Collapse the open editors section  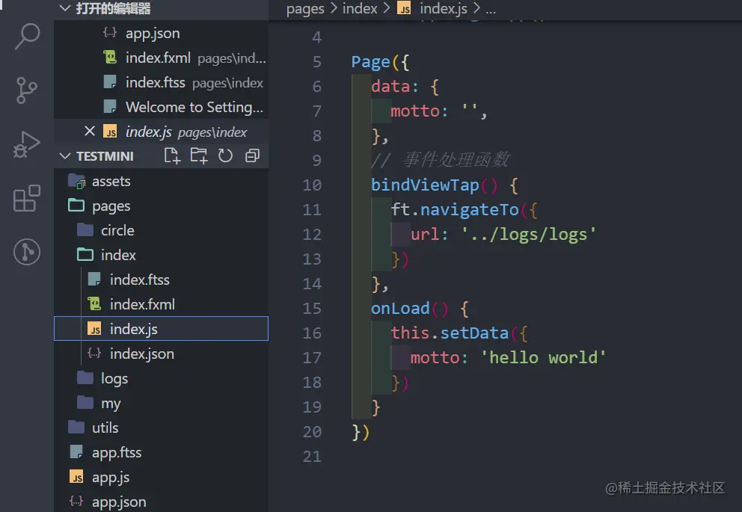coord(65,8)
